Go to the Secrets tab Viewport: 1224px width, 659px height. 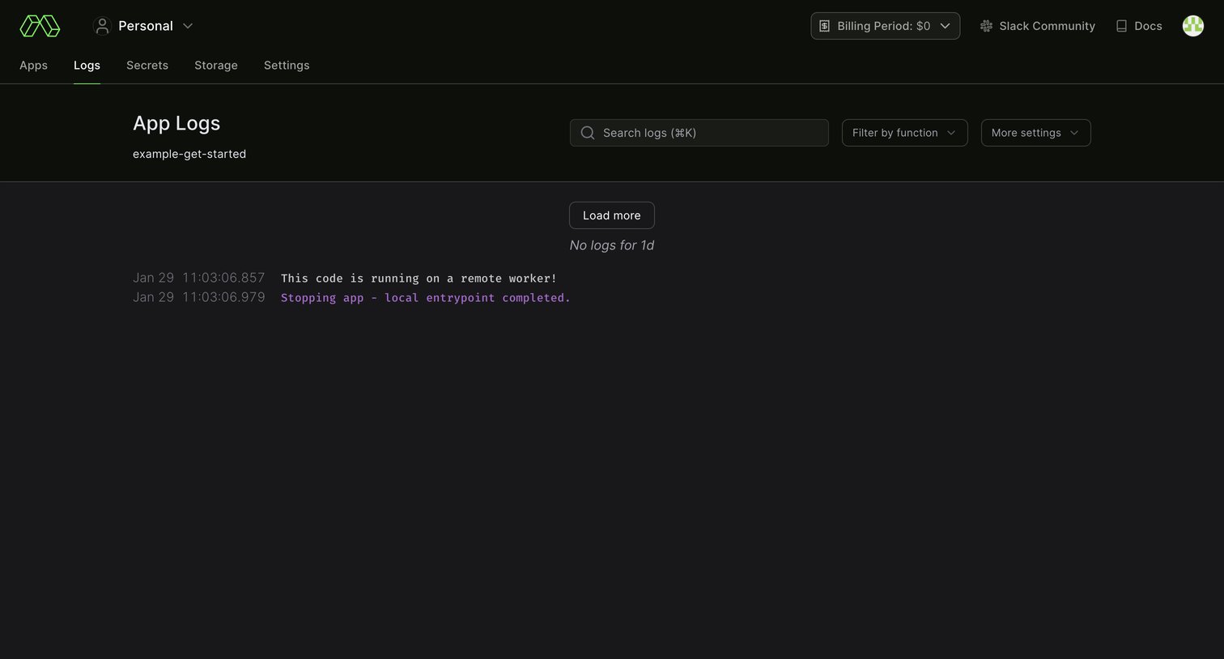[147, 66]
